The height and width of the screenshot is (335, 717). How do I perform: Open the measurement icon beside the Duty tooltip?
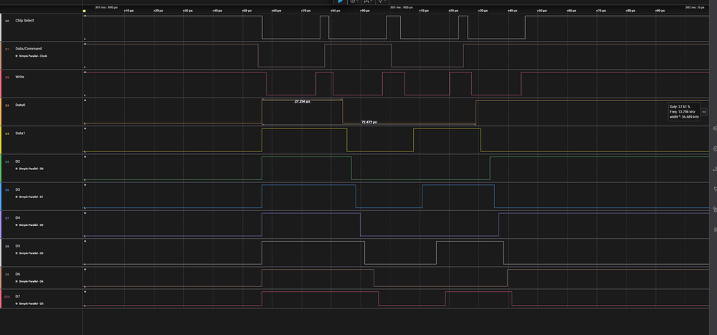point(704,112)
